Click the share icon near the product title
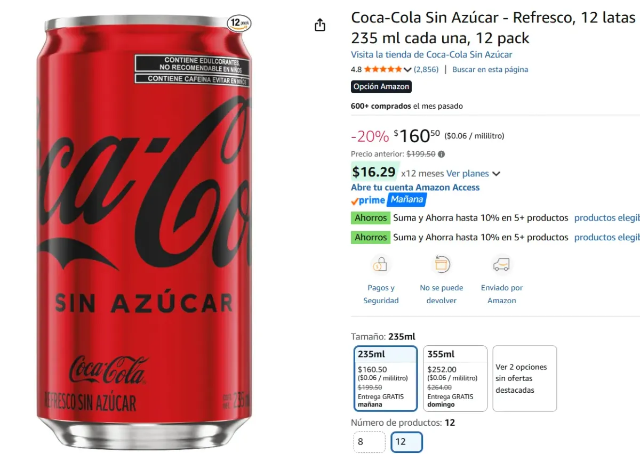The height and width of the screenshot is (454, 640). point(319,25)
